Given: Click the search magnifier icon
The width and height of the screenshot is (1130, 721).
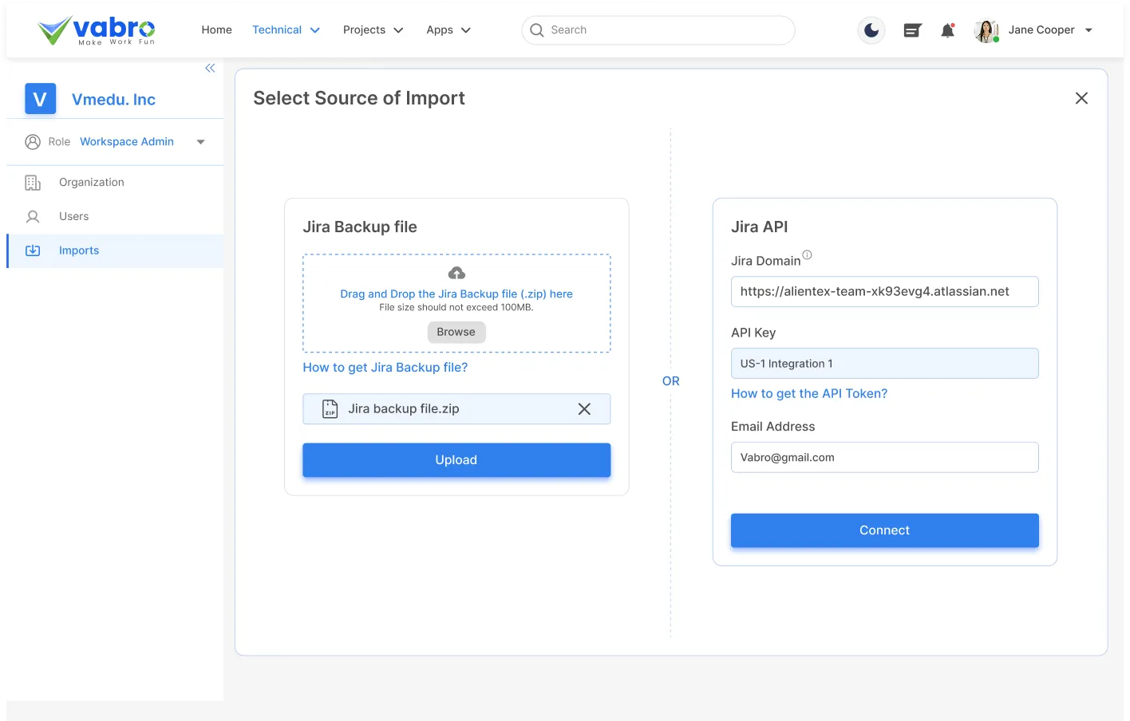Looking at the screenshot, I should (537, 30).
